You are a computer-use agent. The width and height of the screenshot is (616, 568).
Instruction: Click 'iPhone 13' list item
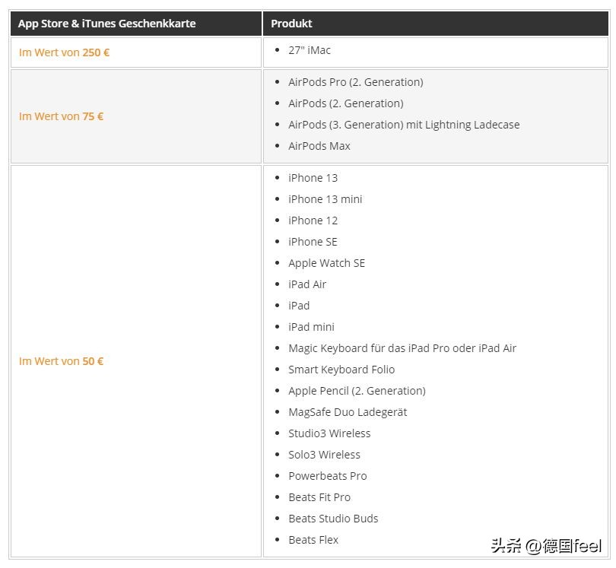click(x=313, y=178)
